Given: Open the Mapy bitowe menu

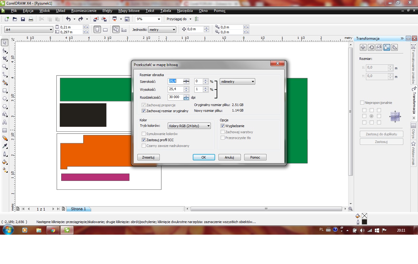Looking at the screenshot, I should [x=129, y=11].
